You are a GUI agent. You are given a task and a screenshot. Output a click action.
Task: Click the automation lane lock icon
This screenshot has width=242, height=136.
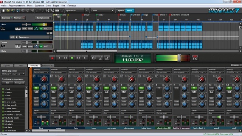[x=16, y=37]
